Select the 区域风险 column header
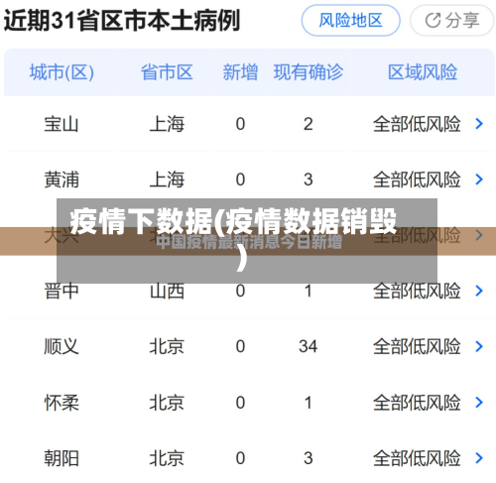Image resolution: width=496 pixels, height=483 pixels. (423, 72)
